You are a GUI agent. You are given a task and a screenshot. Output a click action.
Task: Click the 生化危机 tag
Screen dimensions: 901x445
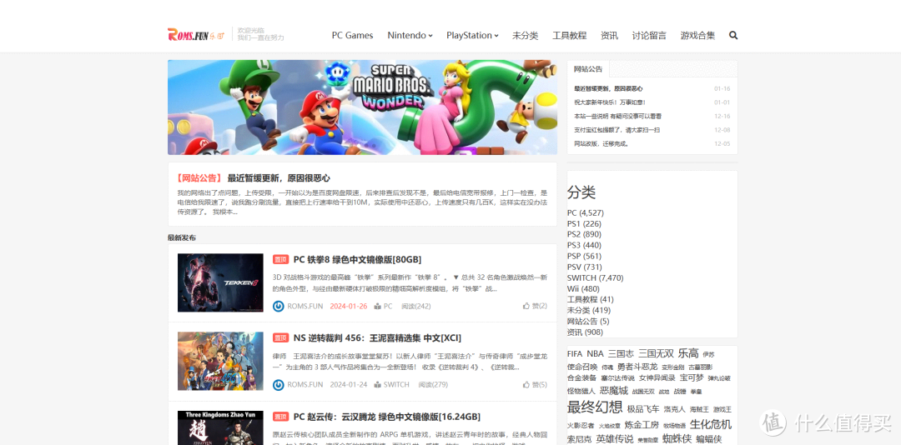pos(710,424)
